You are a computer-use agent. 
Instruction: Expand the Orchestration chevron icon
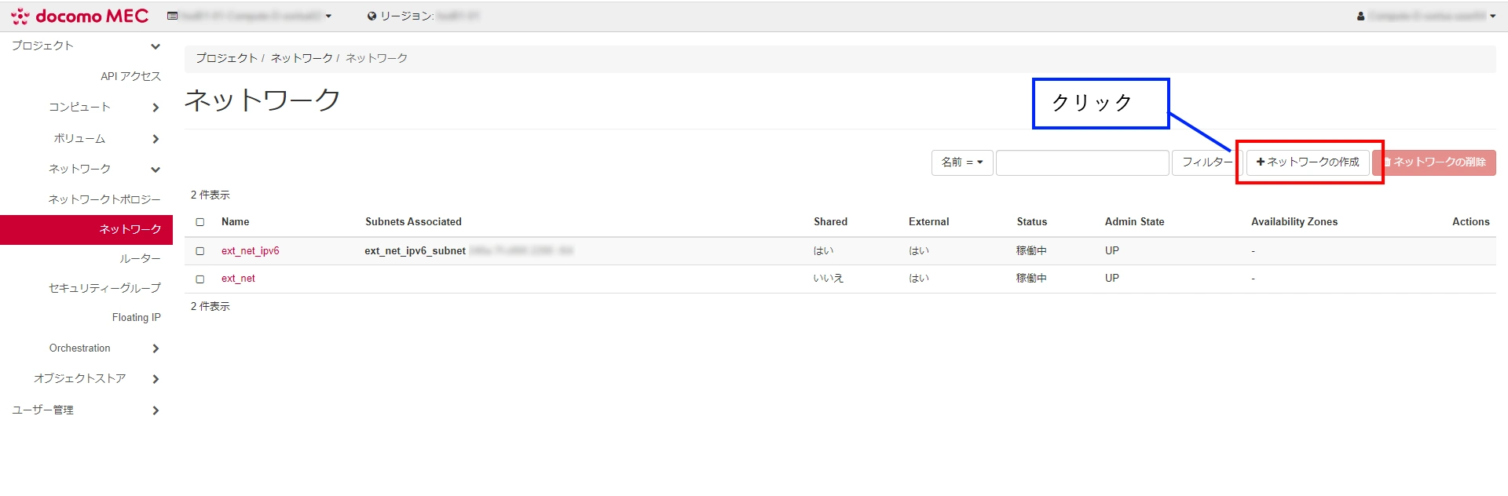pyautogui.click(x=156, y=348)
